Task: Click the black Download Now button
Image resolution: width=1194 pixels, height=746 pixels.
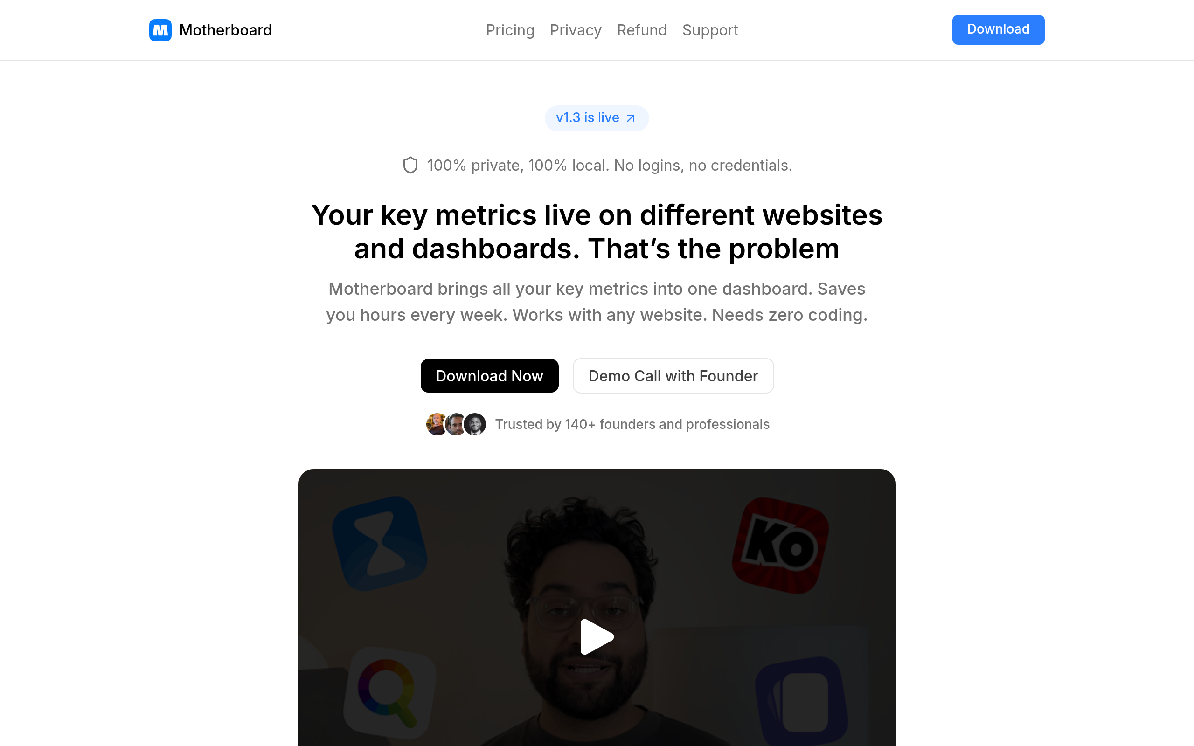Action: pyautogui.click(x=489, y=376)
